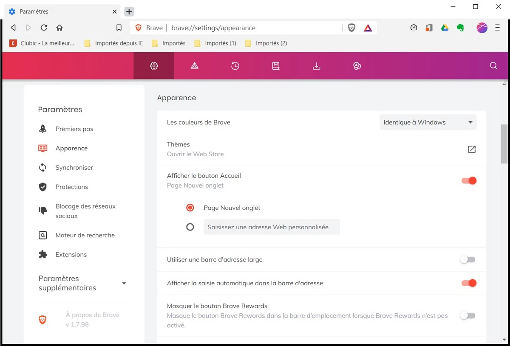Viewport: 510px width, 346px height.
Task: Open the Brave main menu hamburger icon
Action: point(497,28)
